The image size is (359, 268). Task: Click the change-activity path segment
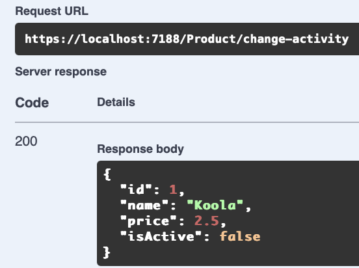[296, 39]
